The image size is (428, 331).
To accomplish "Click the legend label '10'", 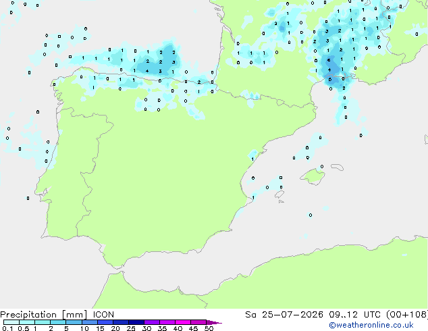I will click(x=84, y=328).
